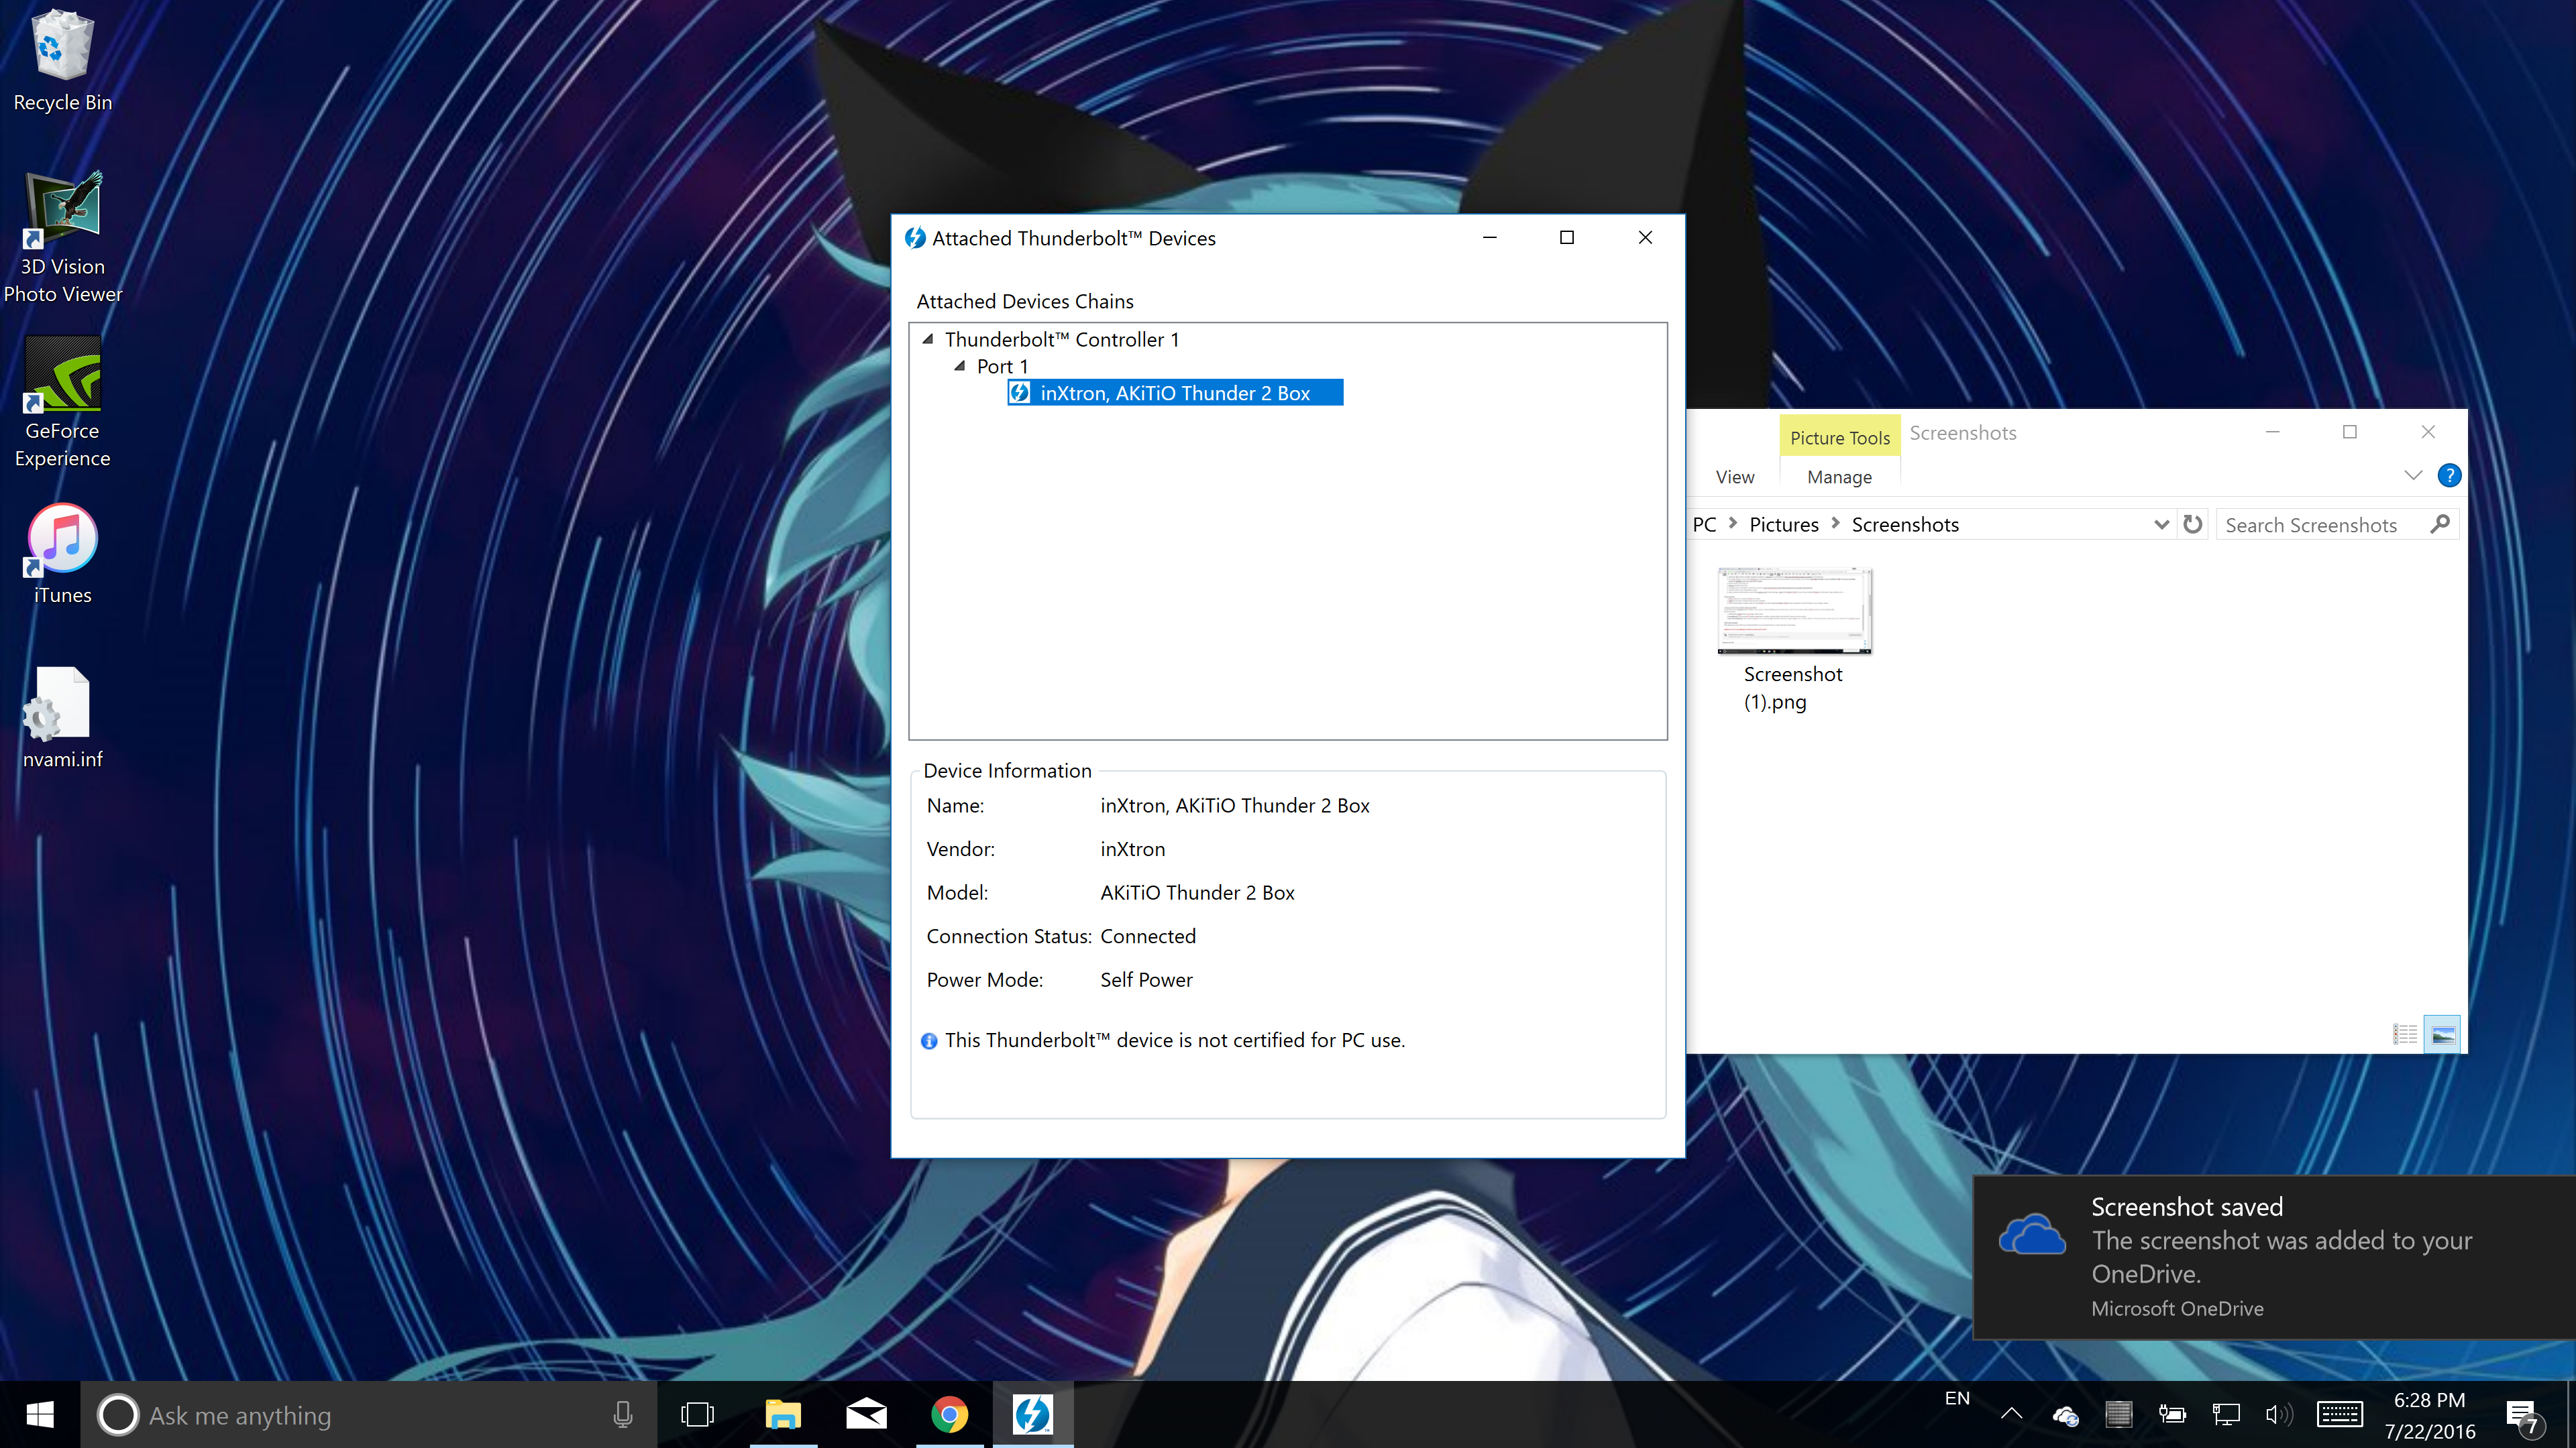Image resolution: width=2576 pixels, height=1448 pixels.
Task: Maximize the Attached Thunderbolt Devices window
Action: coord(1567,238)
